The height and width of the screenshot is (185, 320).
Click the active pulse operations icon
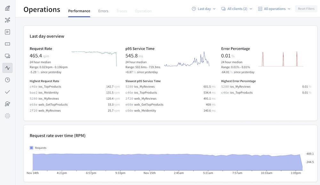point(7,68)
